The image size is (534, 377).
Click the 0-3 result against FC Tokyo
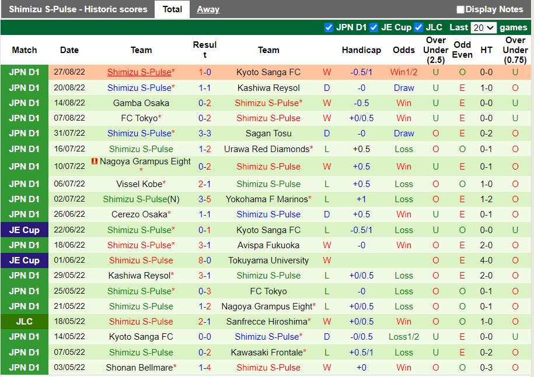point(205,291)
